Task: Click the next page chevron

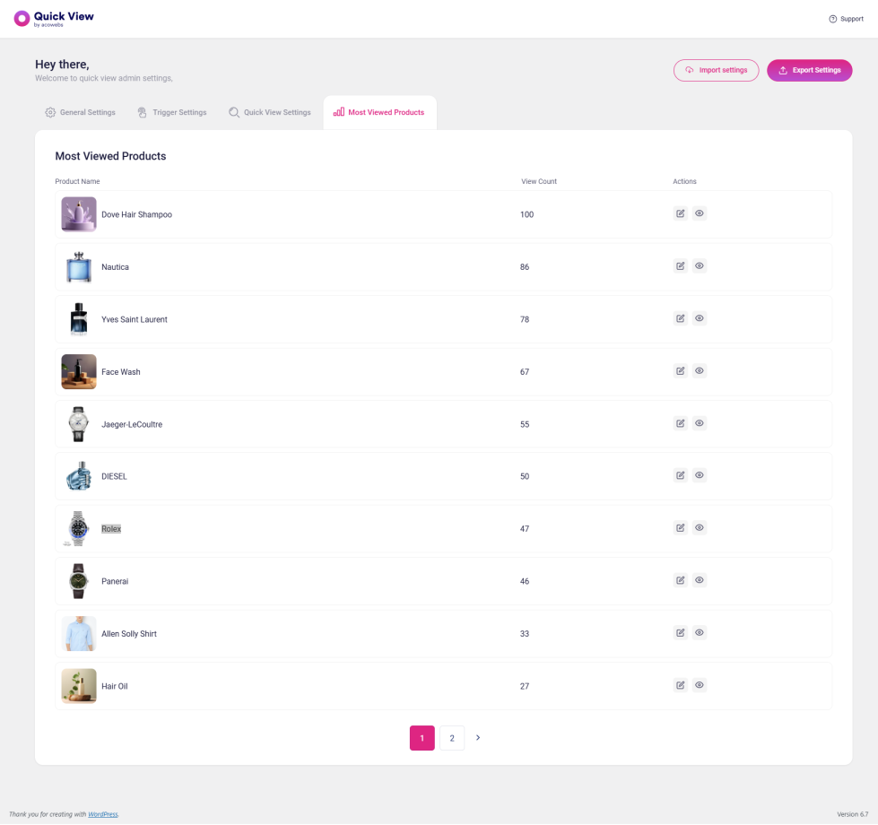Action: 478,738
